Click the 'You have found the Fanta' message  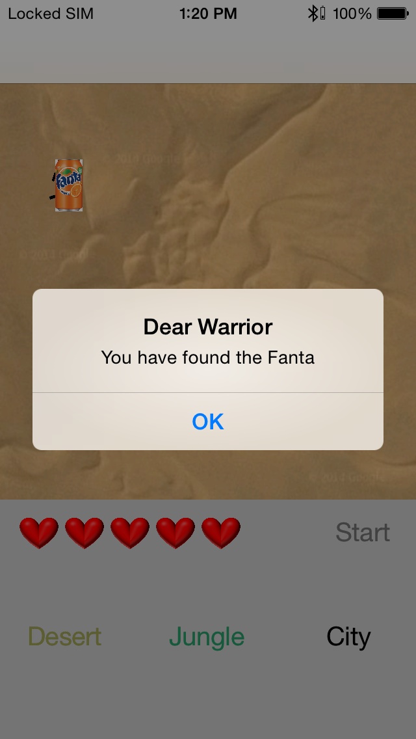[208, 357]
